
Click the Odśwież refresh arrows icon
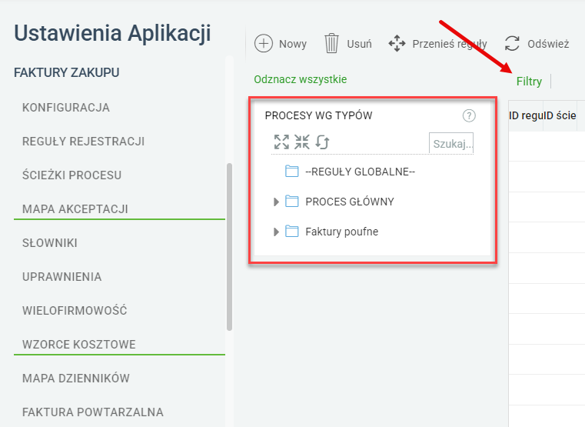pos(512,44)
